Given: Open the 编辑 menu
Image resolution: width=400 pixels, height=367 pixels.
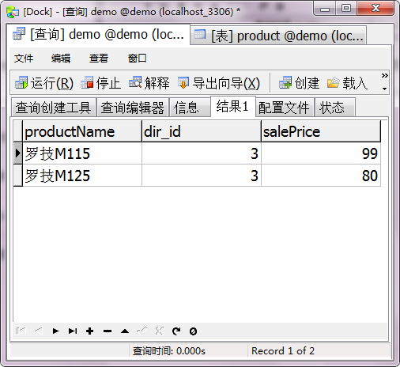Looking at the screenshot, I should 61,59.
